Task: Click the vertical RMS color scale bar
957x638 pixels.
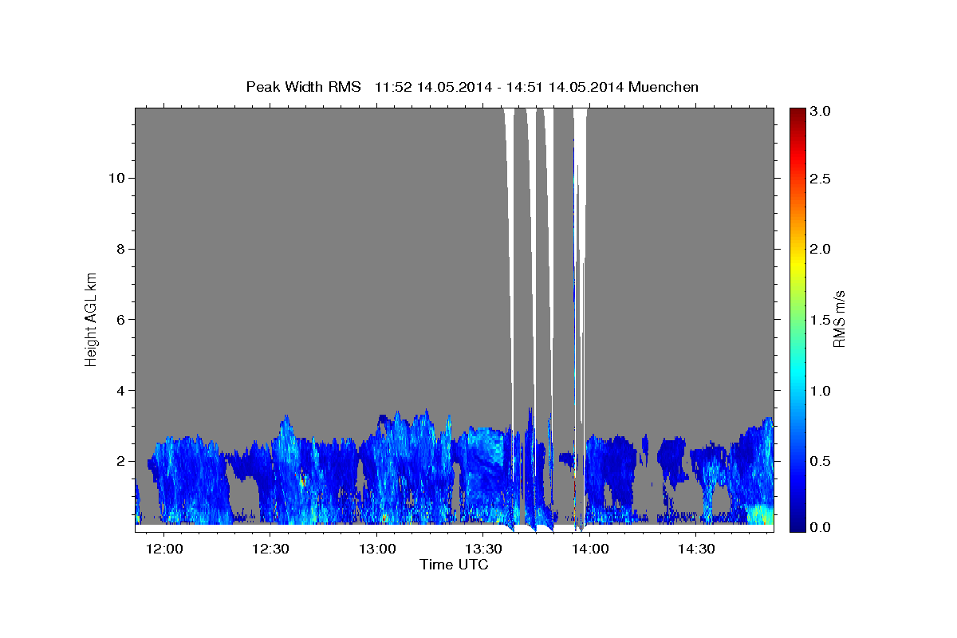Action: point(797,320)
